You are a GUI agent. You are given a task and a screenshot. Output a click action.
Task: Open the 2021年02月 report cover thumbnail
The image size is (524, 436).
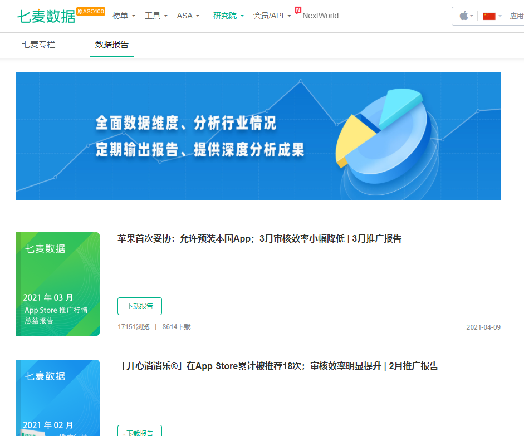58,398
